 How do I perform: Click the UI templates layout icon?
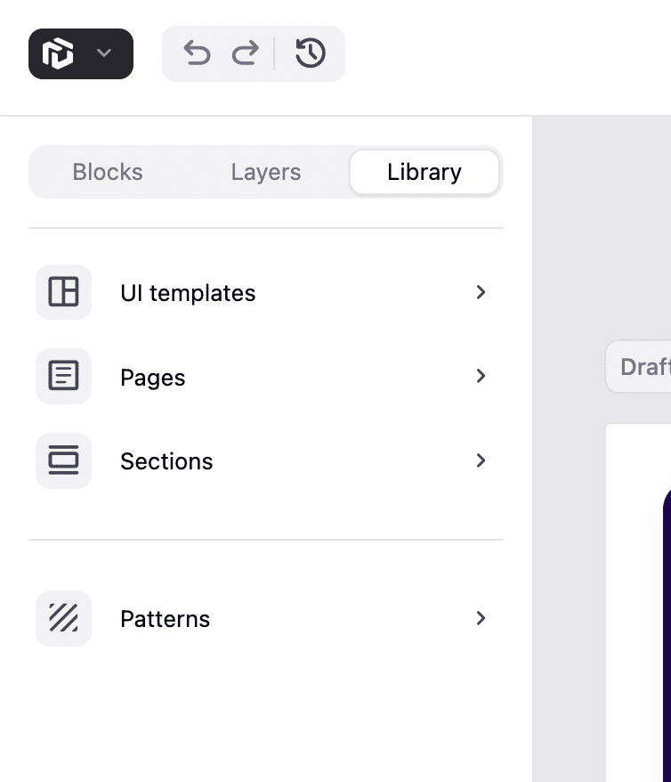pyautogui.click(x=63, y=292)
